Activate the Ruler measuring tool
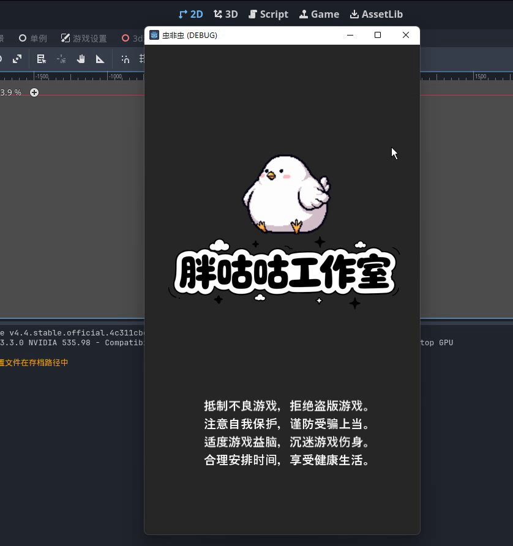Viewport: 513px width, 546px height. 100,59
